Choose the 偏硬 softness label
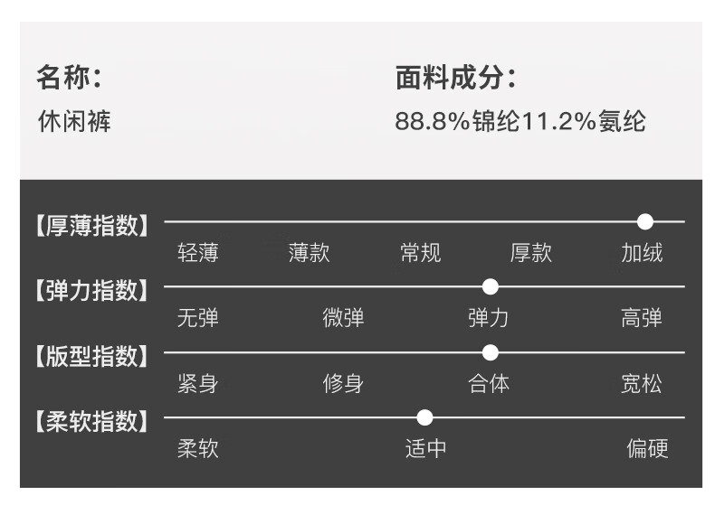The image size is (715, 515). point(648,449)
